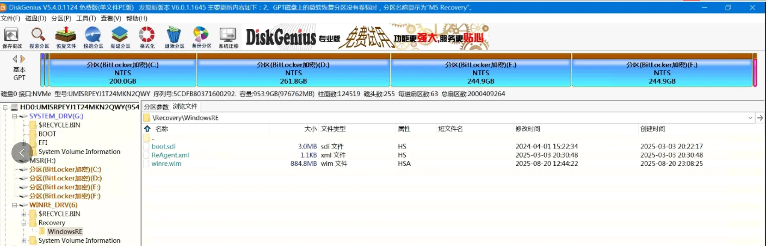Select HD0:UMISRPEYJ1T24MKN2QWY disk node
767x246 pixels.
80,107
